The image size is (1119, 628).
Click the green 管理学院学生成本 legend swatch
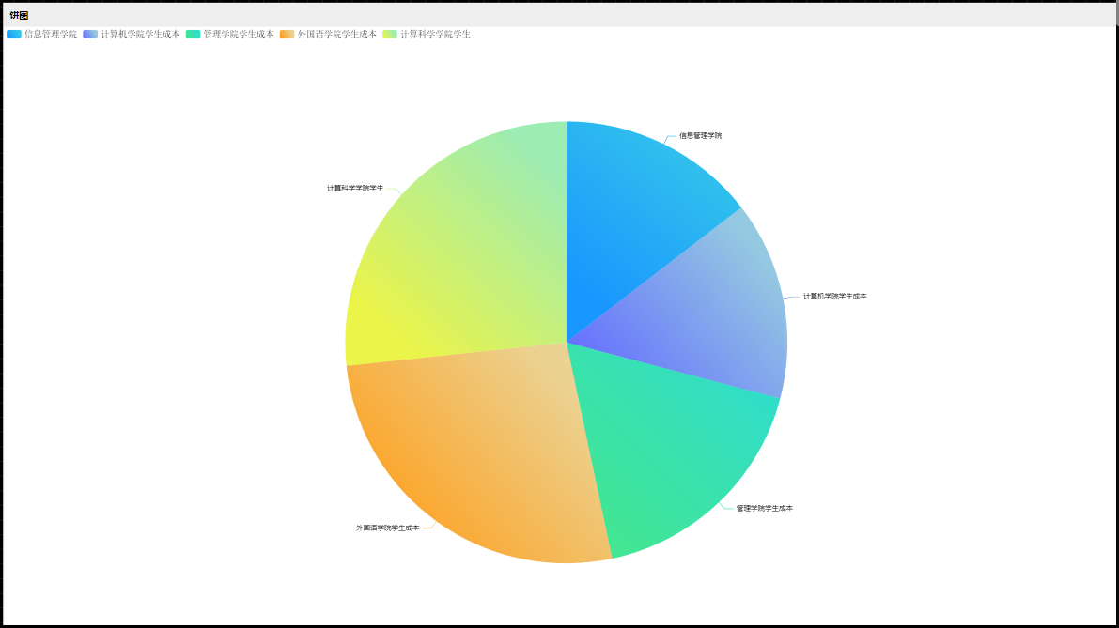[x=193, y=34]
